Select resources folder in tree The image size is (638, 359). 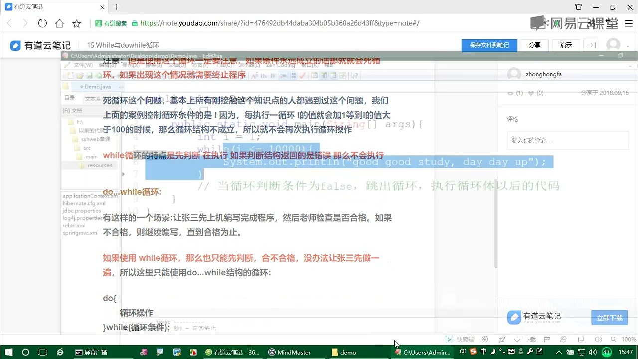(96, 165)
